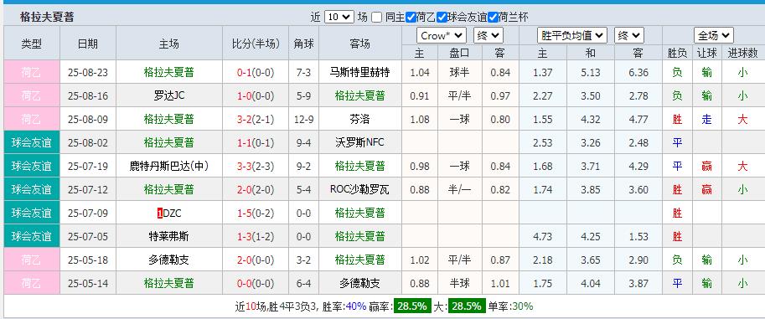
Task: Click the average home odds 4.73
Action: click(543, 237)
